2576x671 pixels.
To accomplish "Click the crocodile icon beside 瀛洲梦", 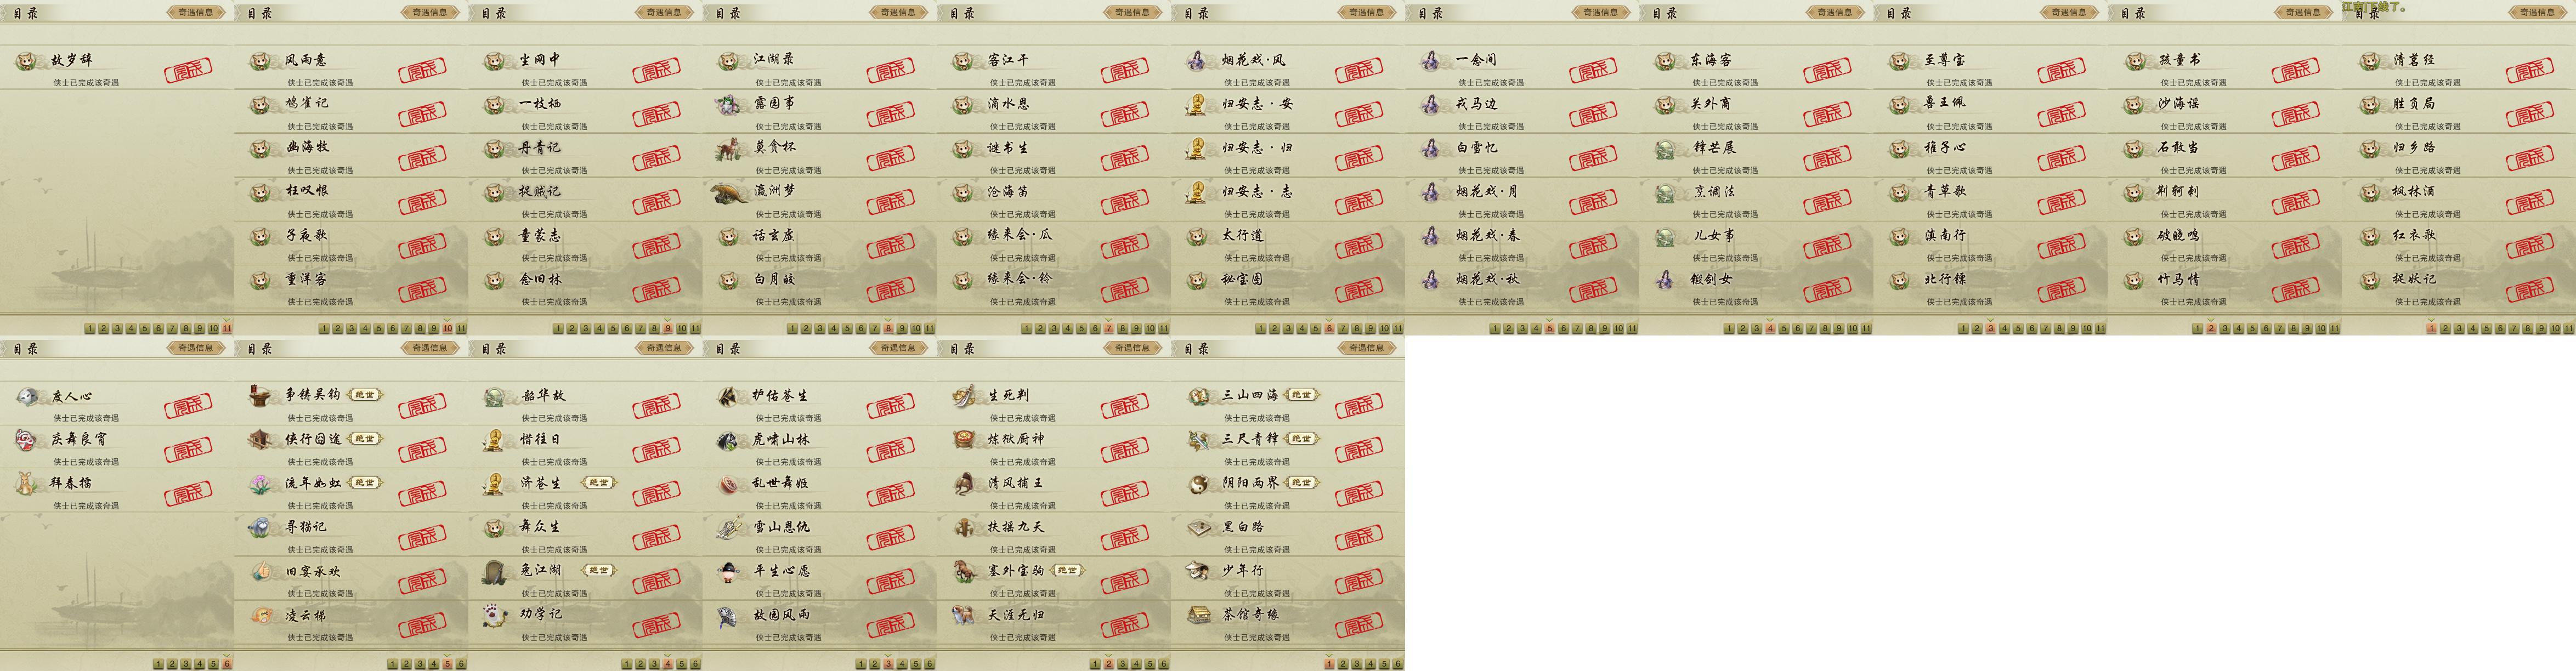I will point(729,192).
